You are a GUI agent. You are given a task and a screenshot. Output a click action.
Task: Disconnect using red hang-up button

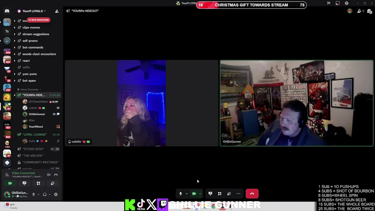(x=252, y=193)
